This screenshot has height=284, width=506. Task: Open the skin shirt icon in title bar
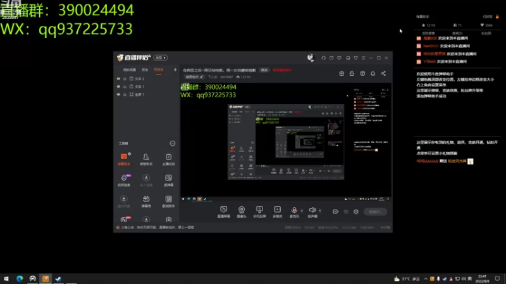(355, 58)
